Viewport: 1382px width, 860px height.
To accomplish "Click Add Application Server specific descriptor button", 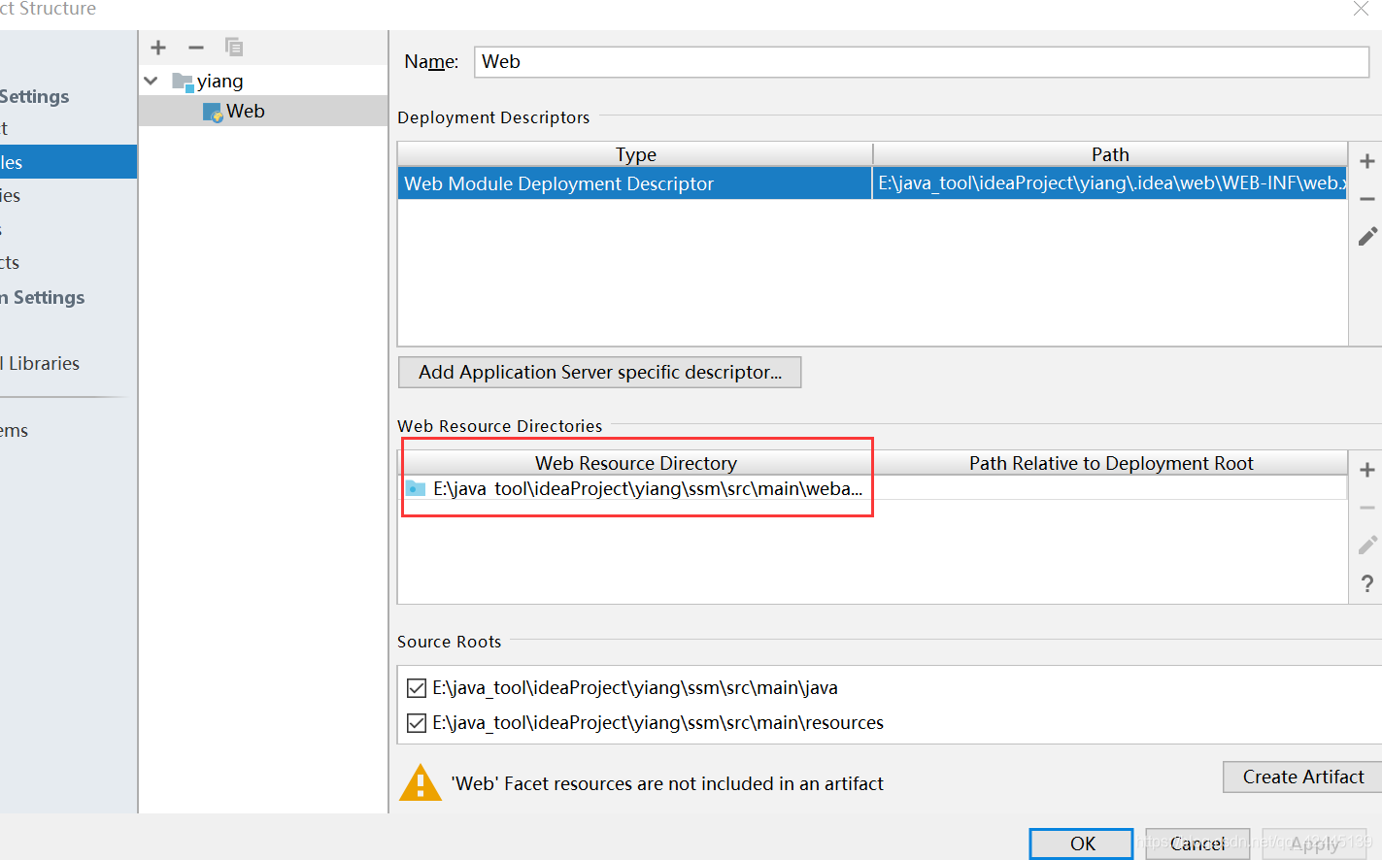I will coord(600,373).
